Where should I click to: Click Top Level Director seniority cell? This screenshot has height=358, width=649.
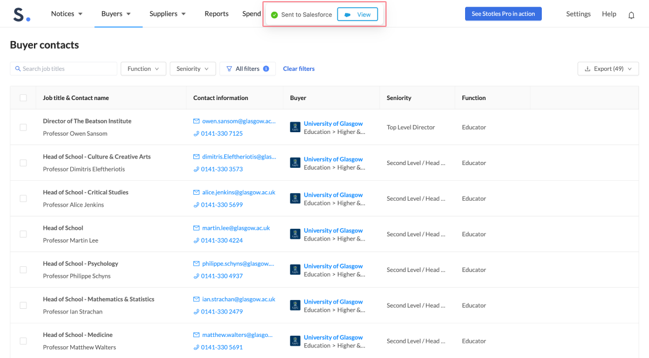click(411, 128)
